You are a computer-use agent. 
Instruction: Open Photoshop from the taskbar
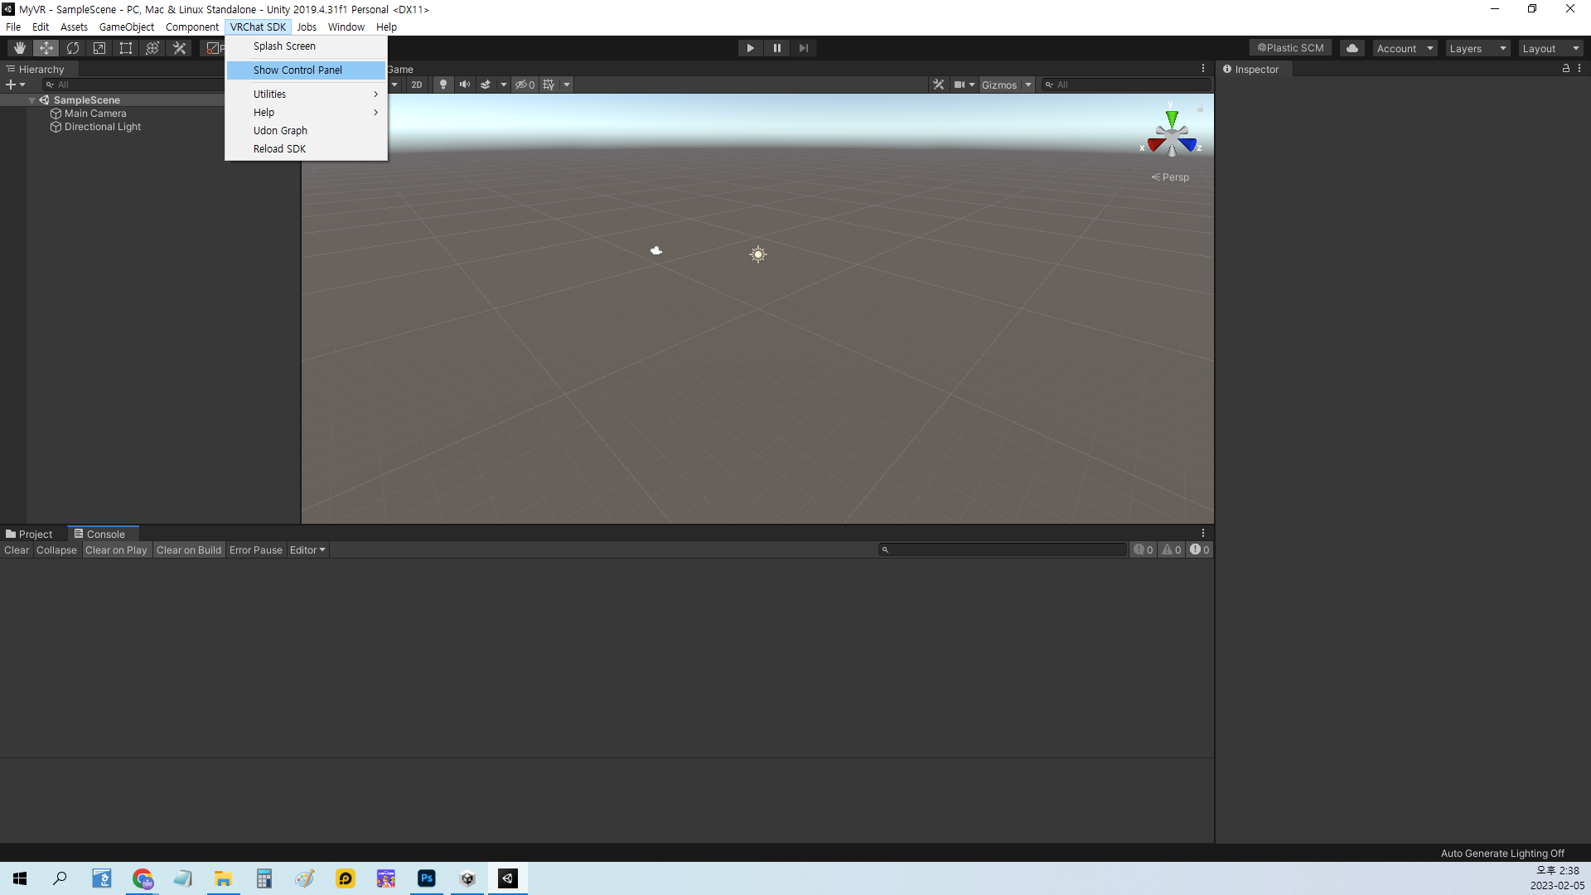427,878
